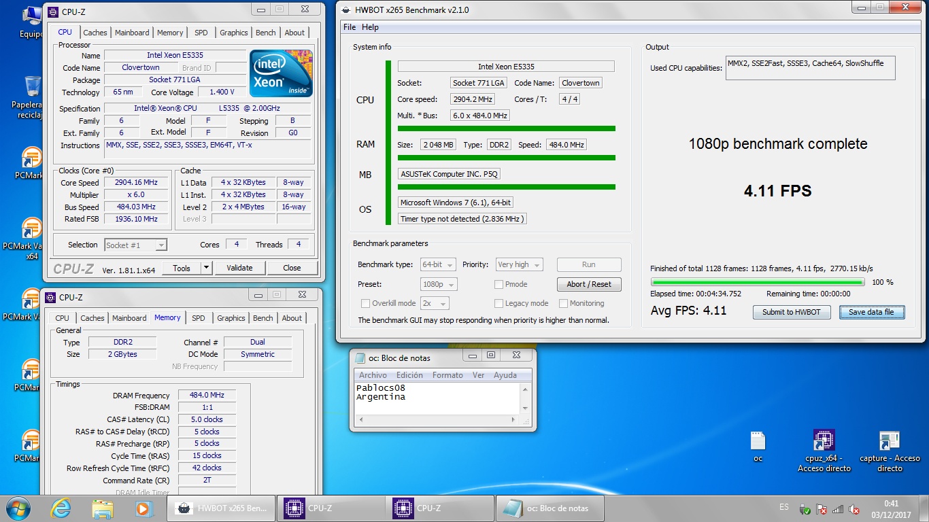Open the Archivo menu in Bloc de notas
929x522 pixels.
point(373,375)
